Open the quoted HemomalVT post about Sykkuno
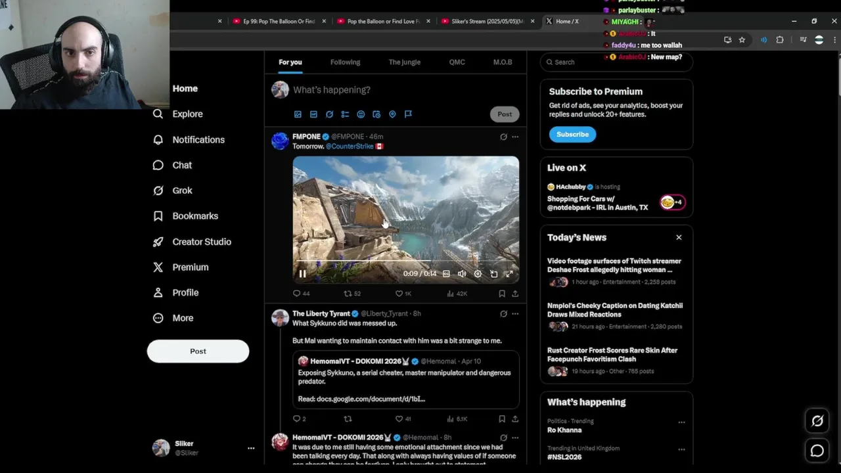Screen dimensions: 841x473 406,380
